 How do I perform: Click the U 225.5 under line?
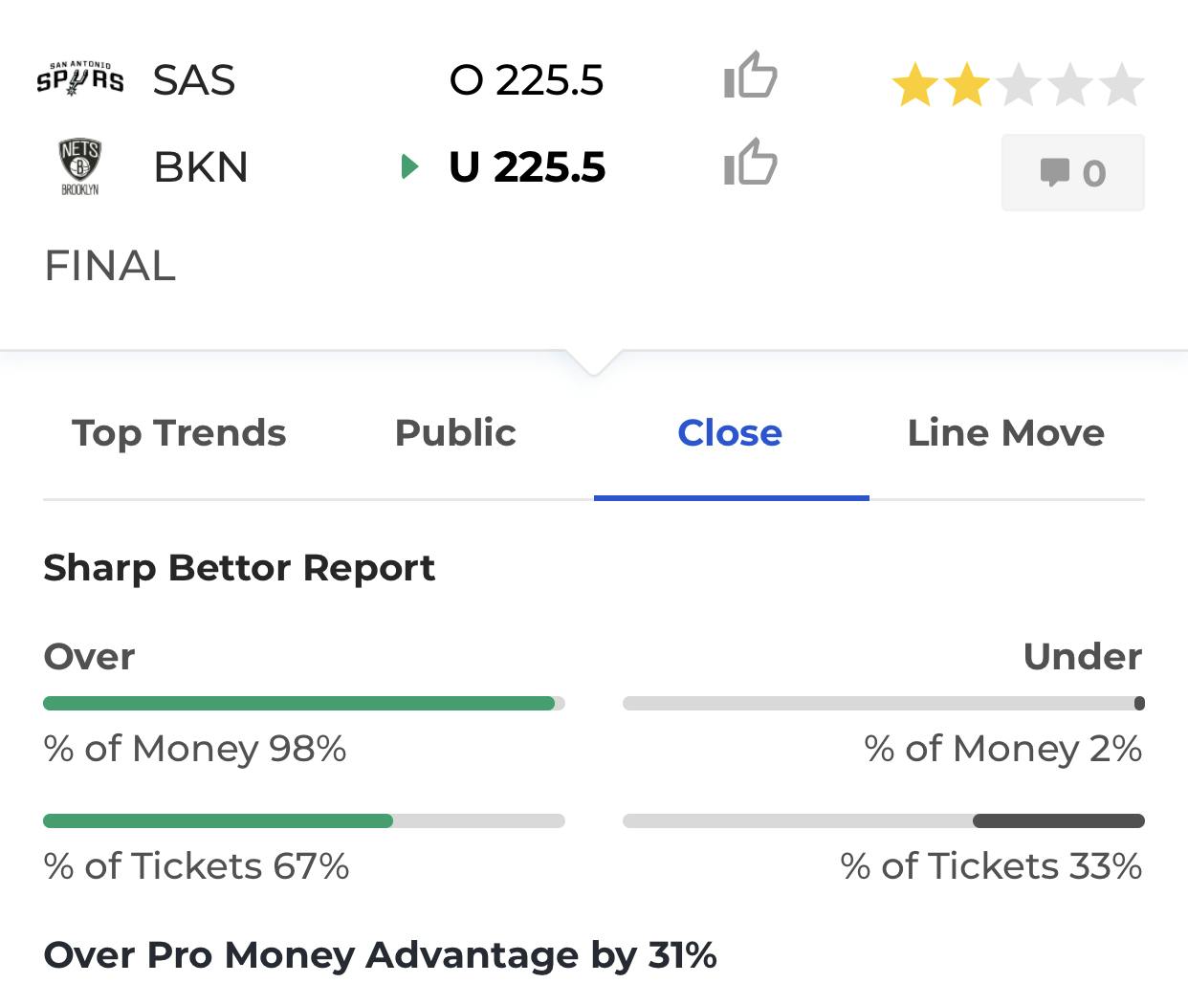527,167
